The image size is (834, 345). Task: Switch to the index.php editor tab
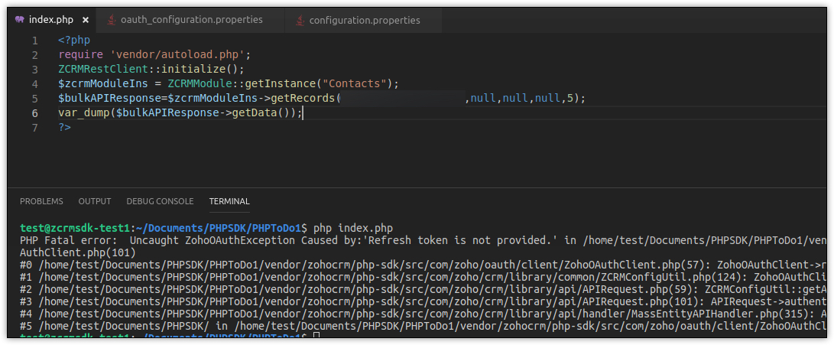pyautogui.click(x=51, y=20)
